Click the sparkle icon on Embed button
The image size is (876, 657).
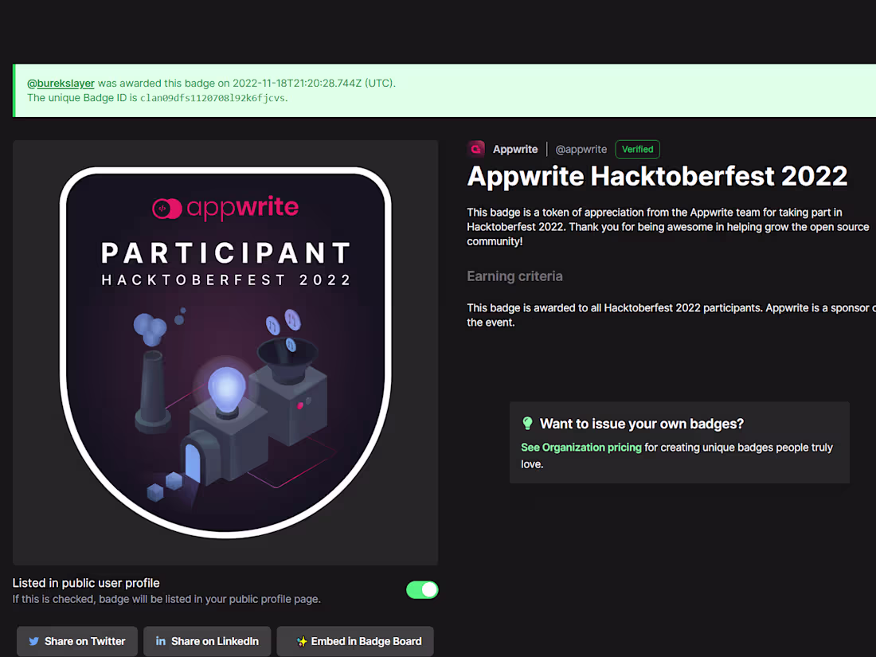302,641
